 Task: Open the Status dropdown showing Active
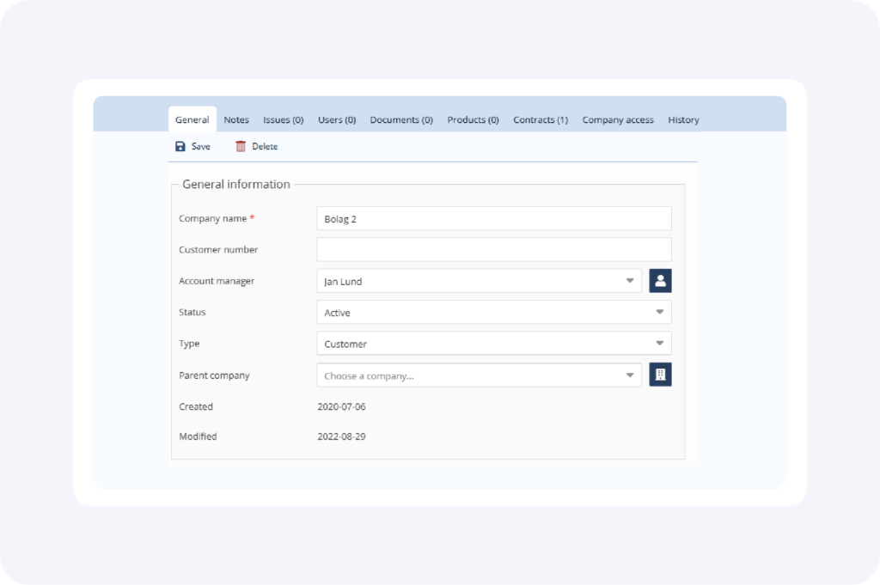(493, 313)
